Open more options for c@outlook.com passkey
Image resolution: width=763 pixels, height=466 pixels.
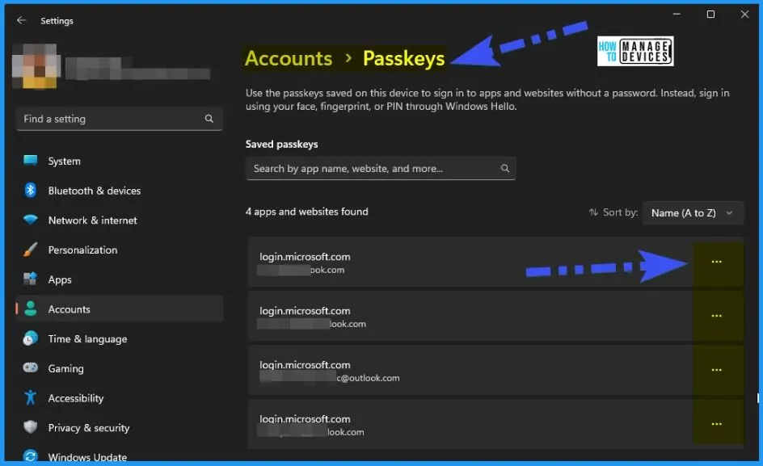[716, 370]
